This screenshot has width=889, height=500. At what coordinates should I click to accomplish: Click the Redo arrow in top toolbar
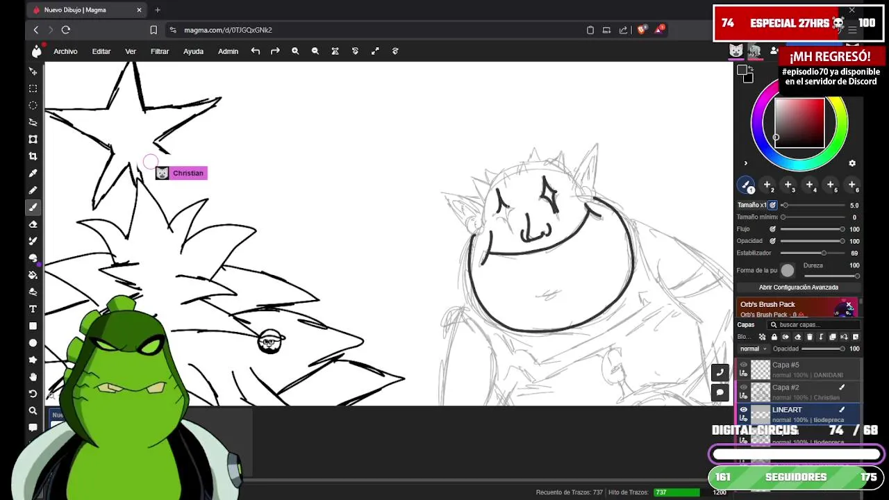[x=275, y=51]
